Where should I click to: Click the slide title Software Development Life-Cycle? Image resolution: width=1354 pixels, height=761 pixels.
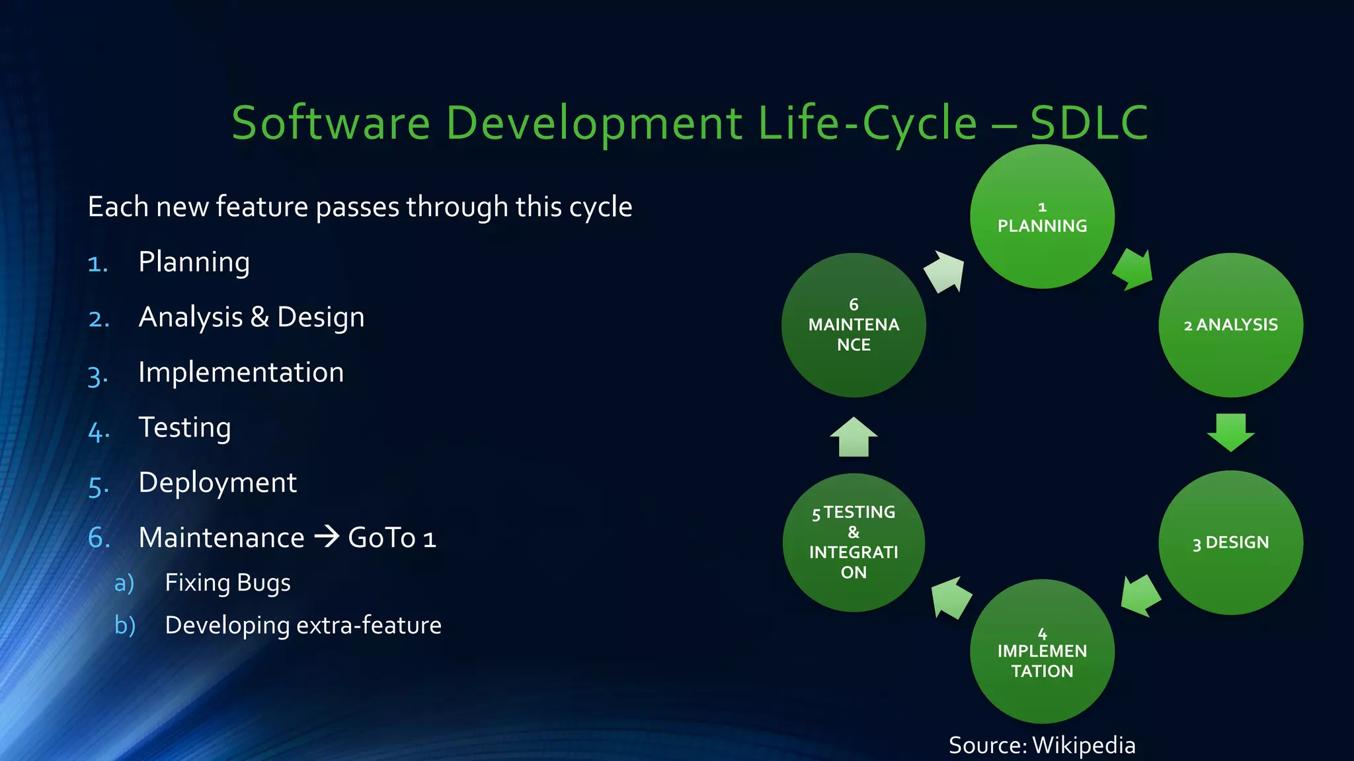[x=690, y=123]
